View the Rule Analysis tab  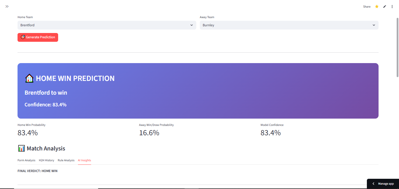pos(66,160)
